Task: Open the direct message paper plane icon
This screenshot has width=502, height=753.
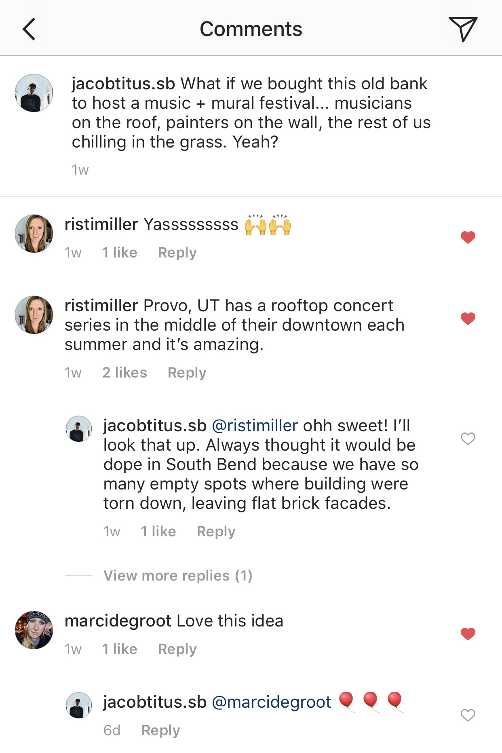Action: [463, 29]
